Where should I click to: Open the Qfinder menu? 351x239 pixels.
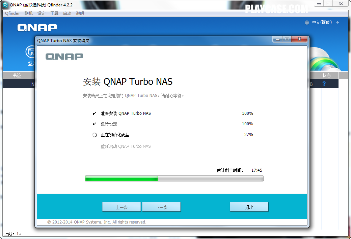12,13
